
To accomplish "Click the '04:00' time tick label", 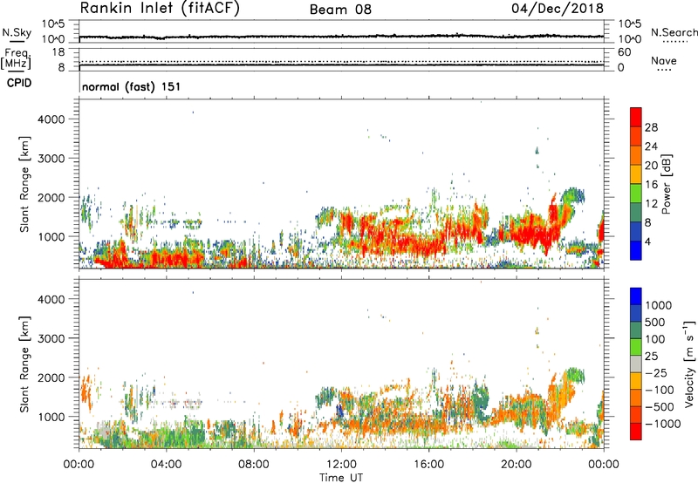I will (166, 465).
